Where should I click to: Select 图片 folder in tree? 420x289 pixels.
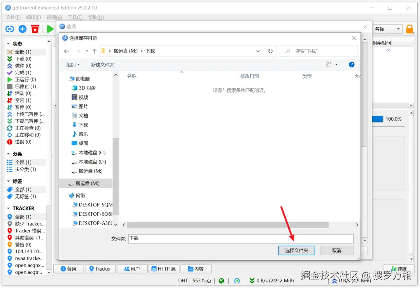pos(80,107)
